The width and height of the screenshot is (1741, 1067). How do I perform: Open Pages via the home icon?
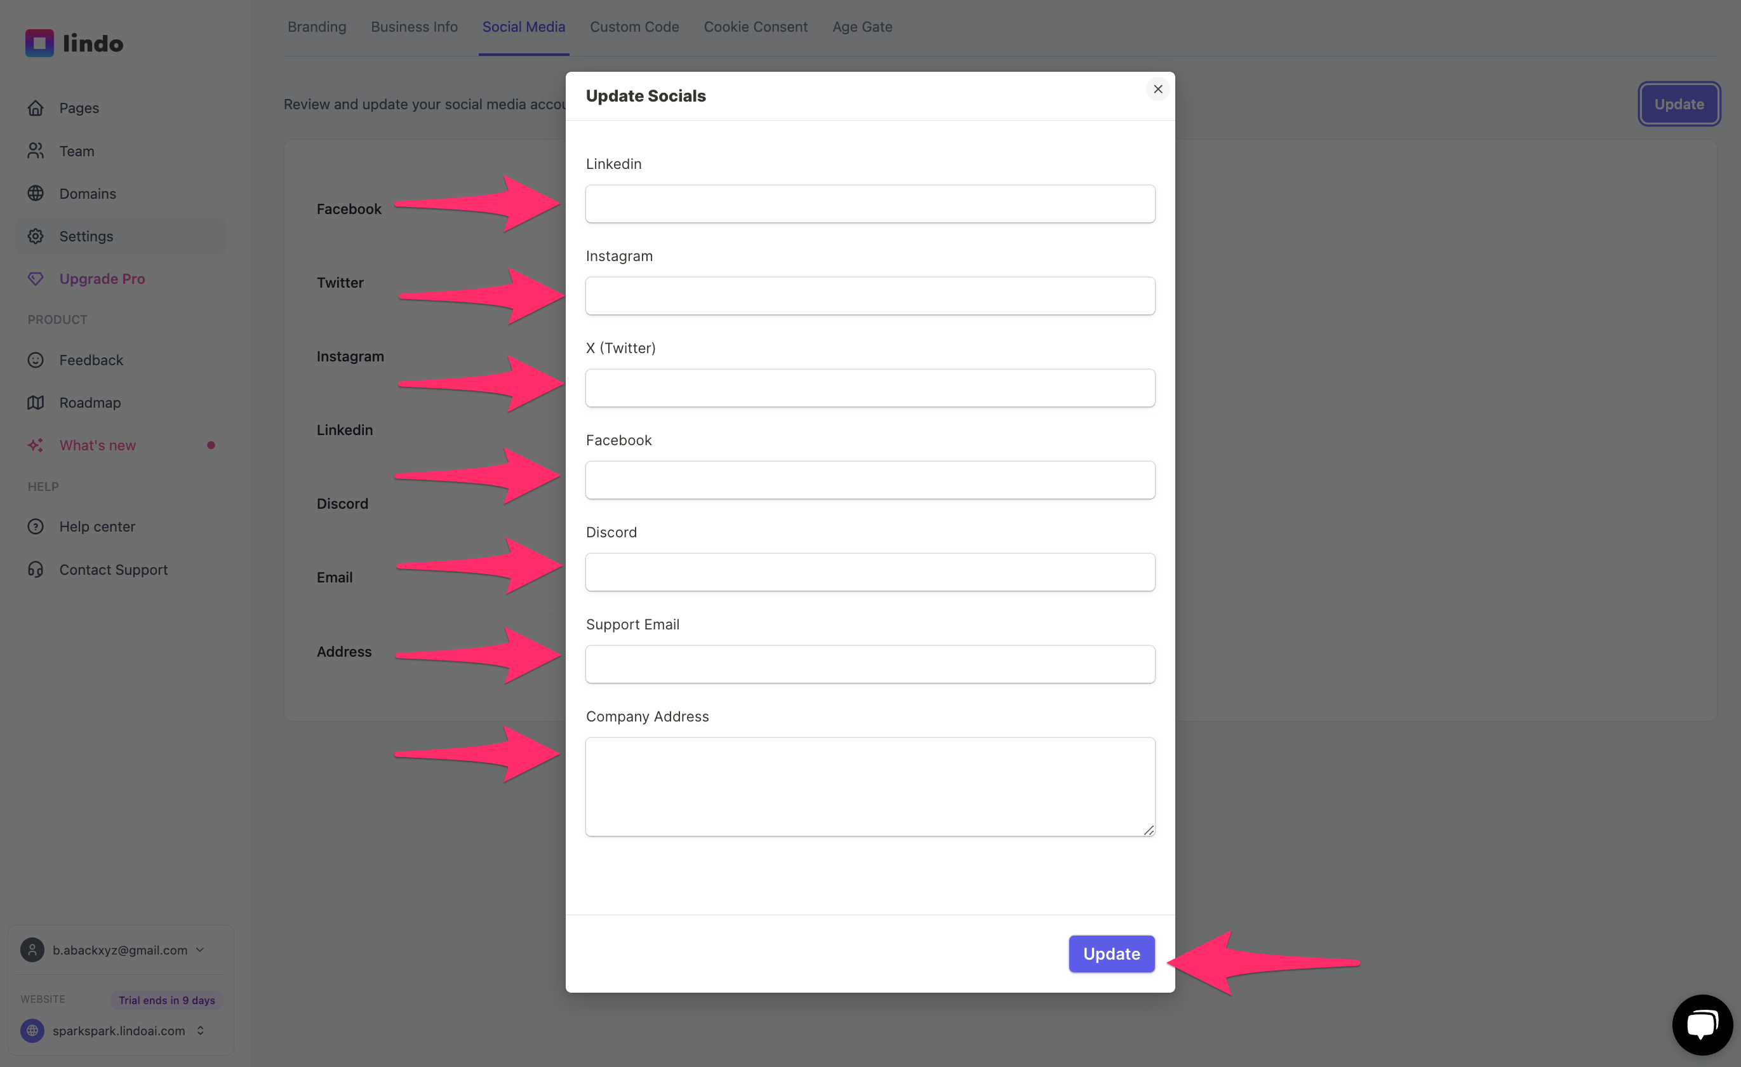click(x=36, y=108)
